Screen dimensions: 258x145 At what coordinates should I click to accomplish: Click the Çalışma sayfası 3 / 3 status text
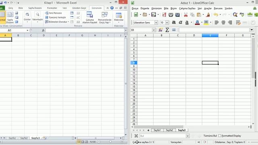pyautogui.click(x=144, y=142)
